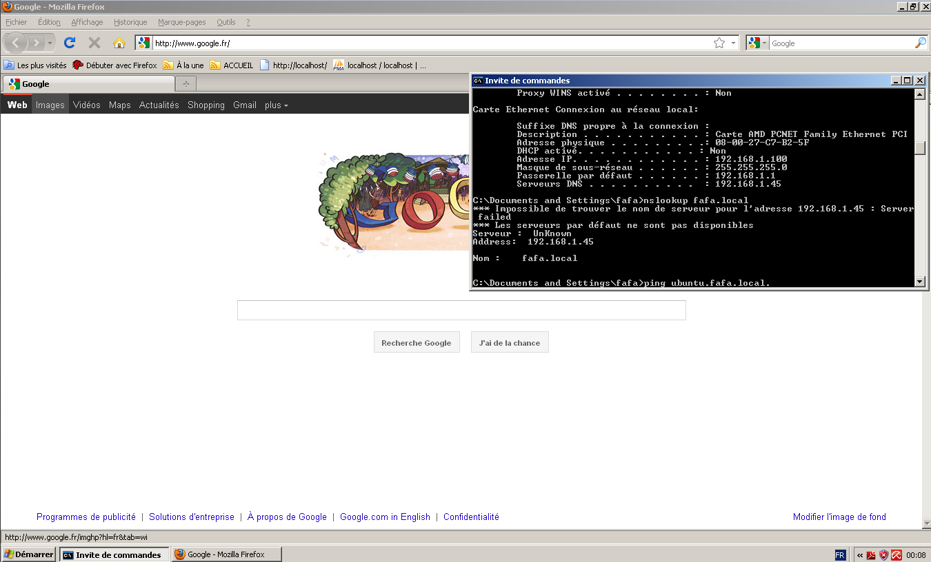The image size is (931, 562).
Task: Open Google.com in English link
Action: (385, 517)
